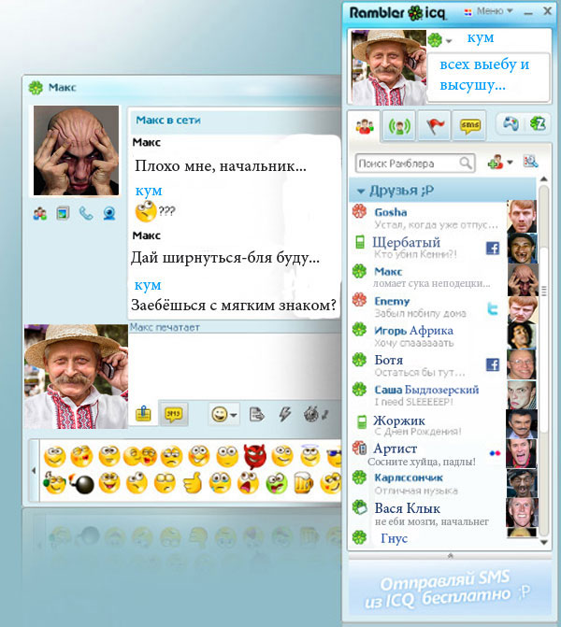Click the Facebook icon next to Щербатый

click(x=492, y=248)
